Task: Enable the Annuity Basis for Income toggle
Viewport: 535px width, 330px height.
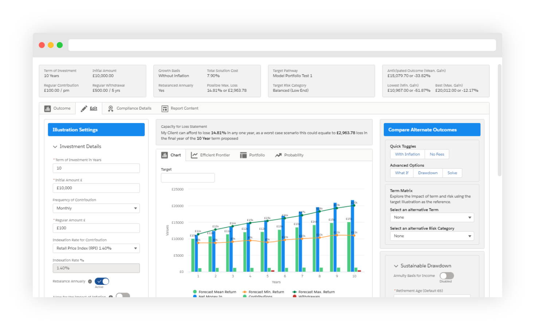Action: tap(446, 276)
